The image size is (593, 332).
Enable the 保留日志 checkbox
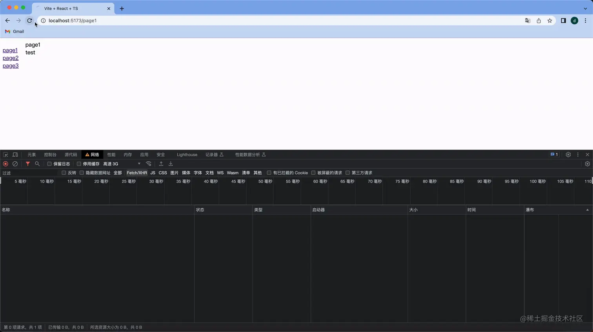pos(49,164)
